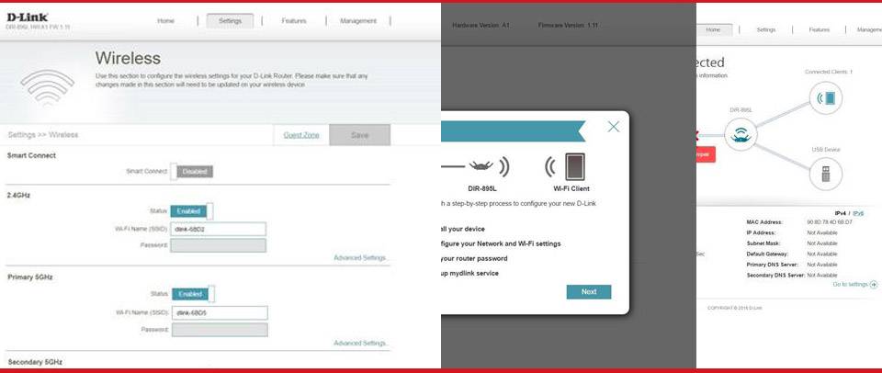This screenshot has height=373, width=882.
Task: Click the arrow icon beside Go to settings
Action: point(873,285)
